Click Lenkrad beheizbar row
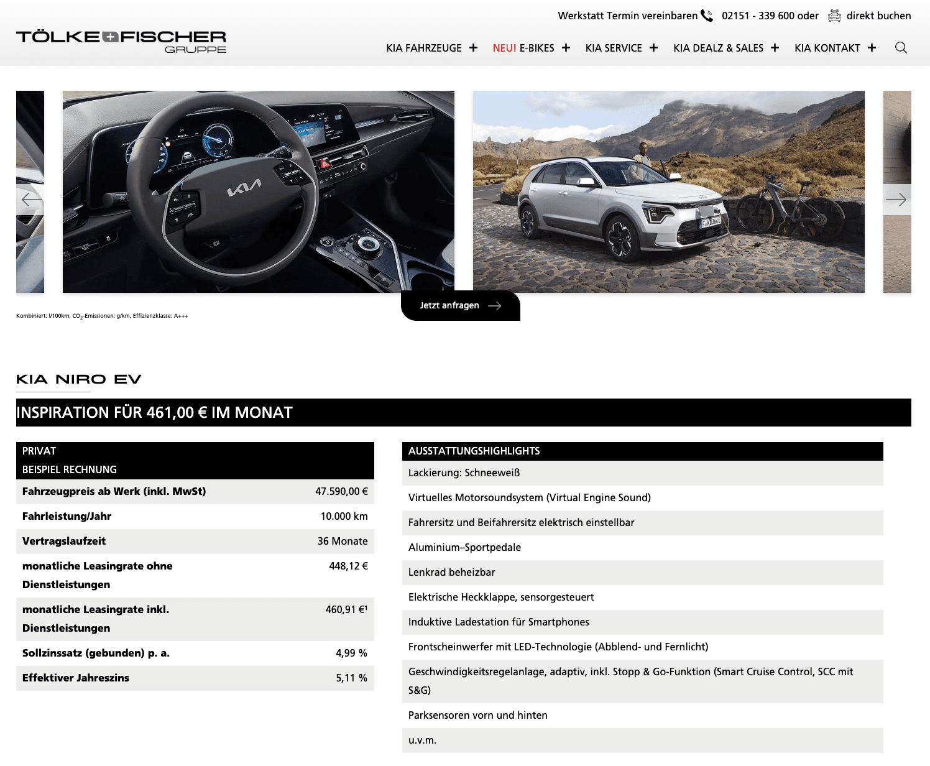 click(x=643, y=572)
